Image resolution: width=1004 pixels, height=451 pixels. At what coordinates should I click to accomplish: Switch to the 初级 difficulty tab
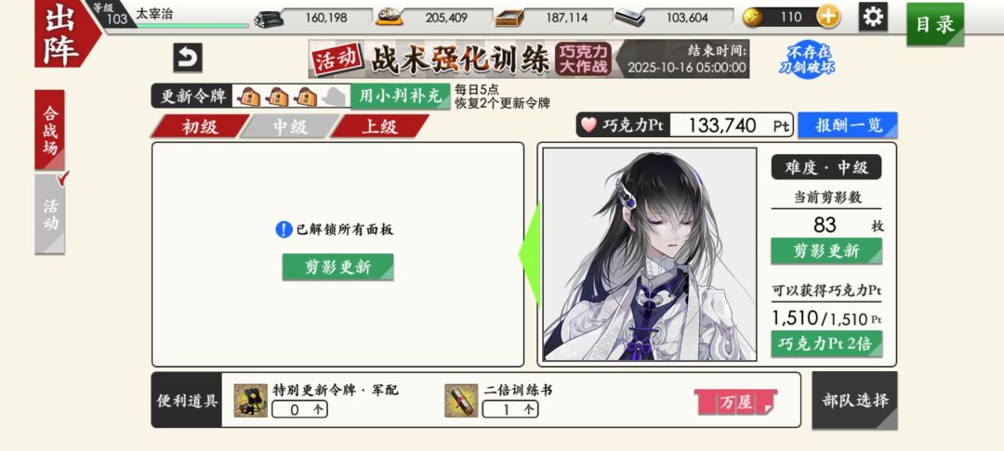200,126
